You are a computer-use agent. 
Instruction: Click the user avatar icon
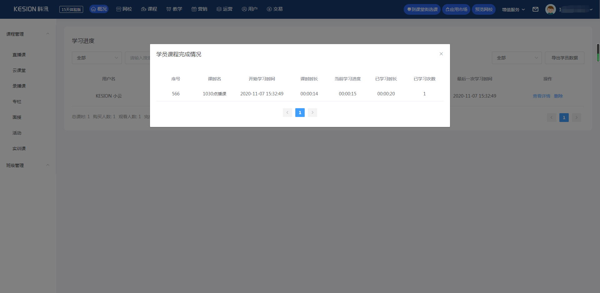point(550,9)
